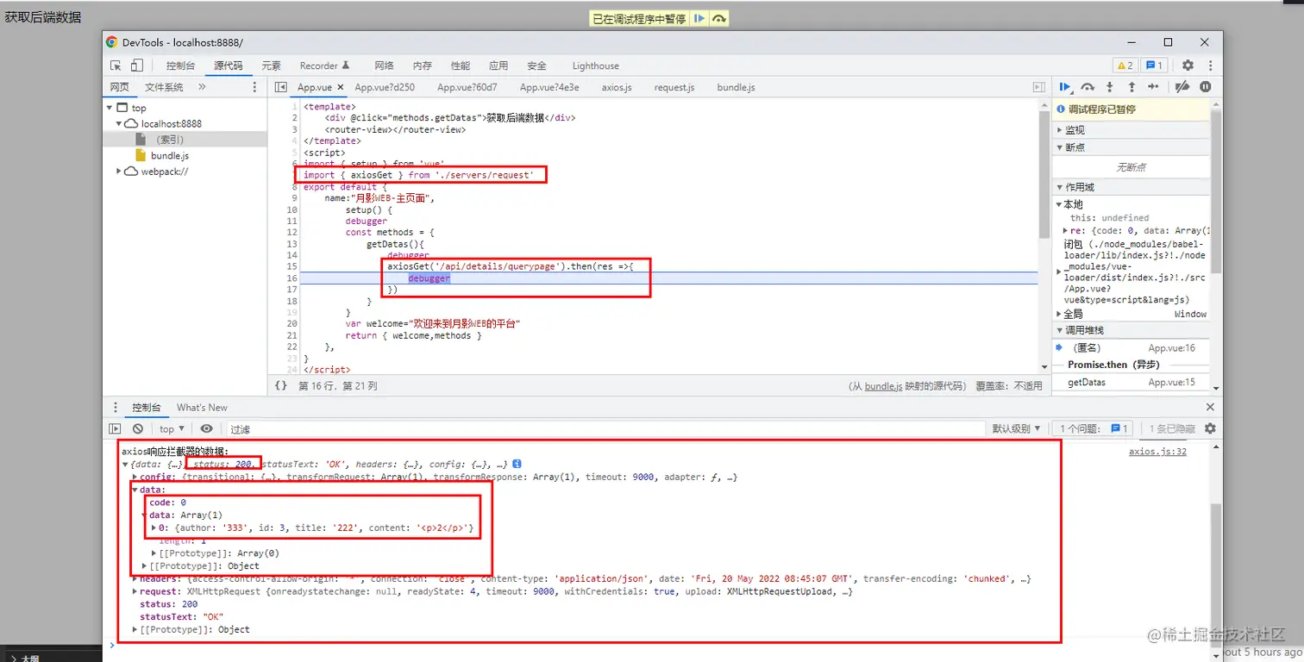The image size is (1304, 662).
Task: Open console settings gear
Action: (1210, 428)
